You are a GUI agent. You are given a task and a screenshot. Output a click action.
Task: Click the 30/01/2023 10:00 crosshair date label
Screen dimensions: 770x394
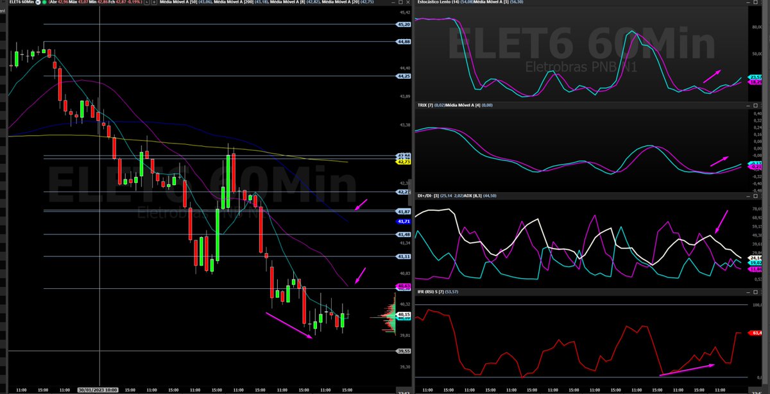[x=99, y=390]
